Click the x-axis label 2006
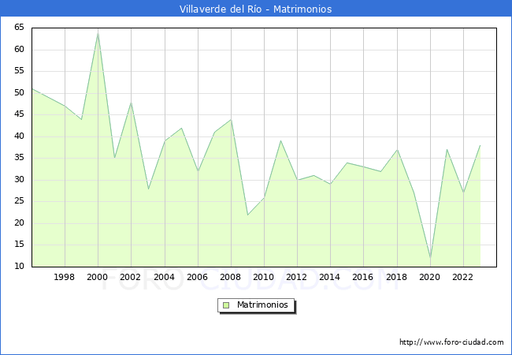 pos(197,277)
